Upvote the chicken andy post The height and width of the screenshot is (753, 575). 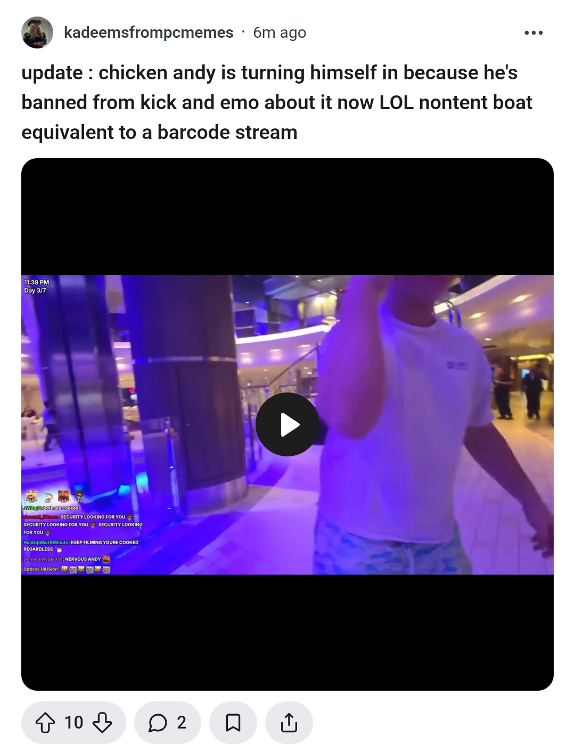click(x=45, y=723)
